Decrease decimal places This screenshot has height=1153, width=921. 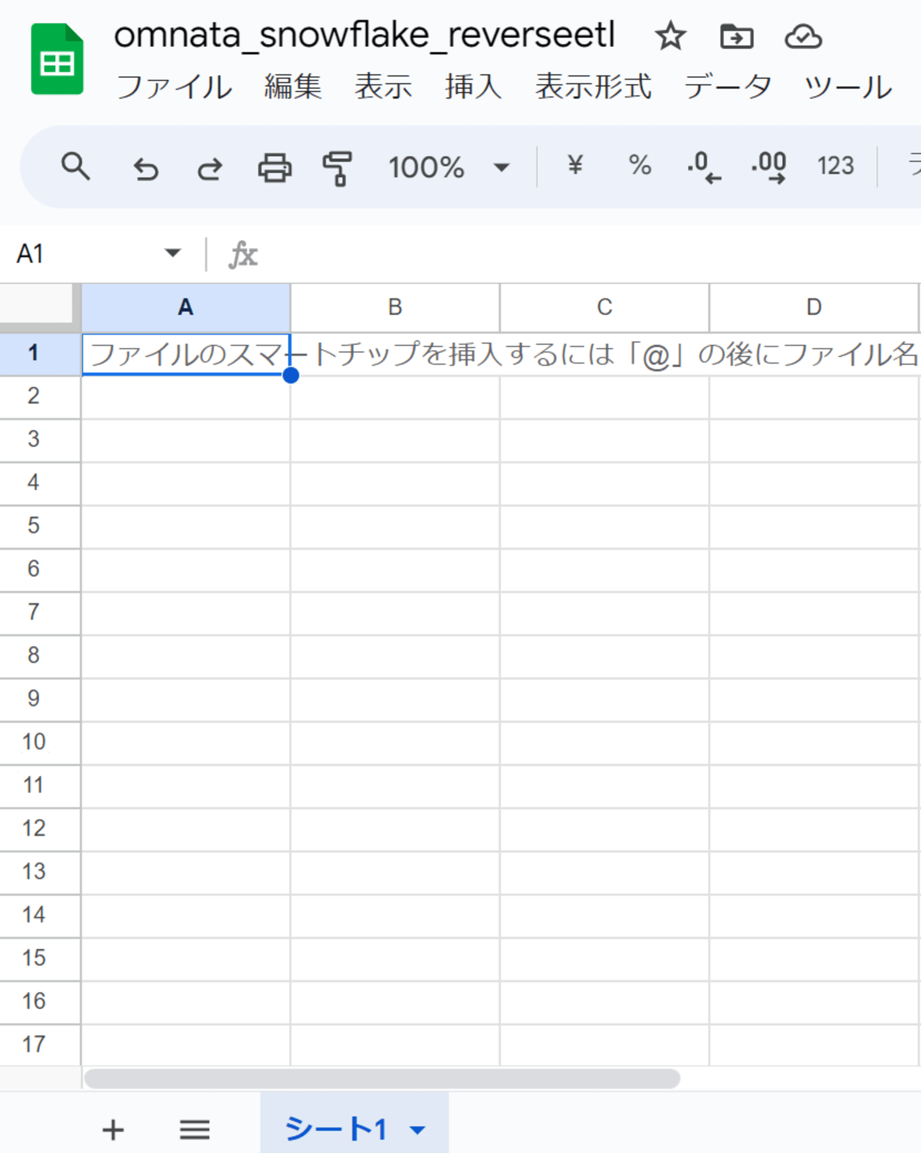click(704, 167)
